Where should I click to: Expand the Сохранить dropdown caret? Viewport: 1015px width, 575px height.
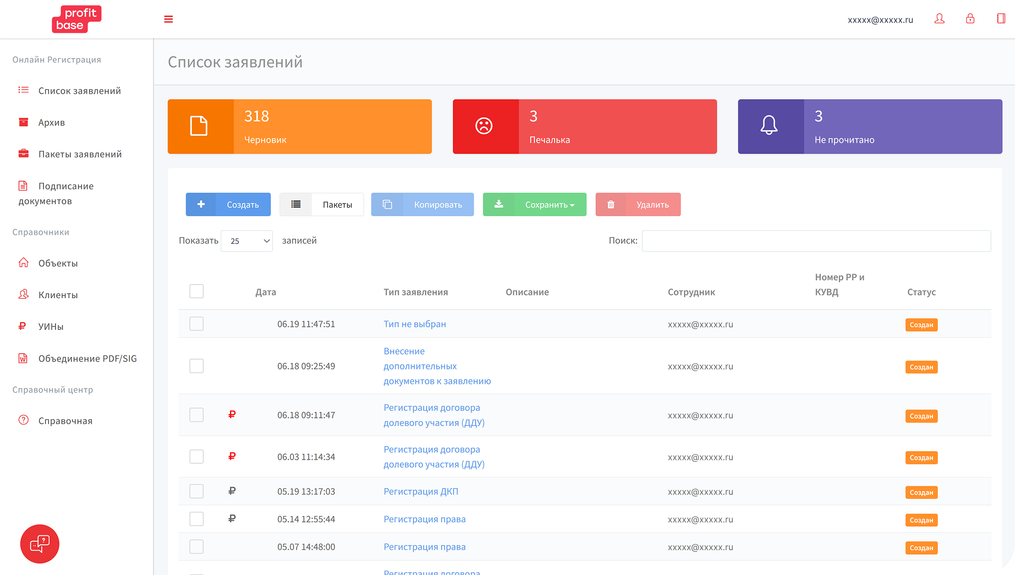coord(572,205)
